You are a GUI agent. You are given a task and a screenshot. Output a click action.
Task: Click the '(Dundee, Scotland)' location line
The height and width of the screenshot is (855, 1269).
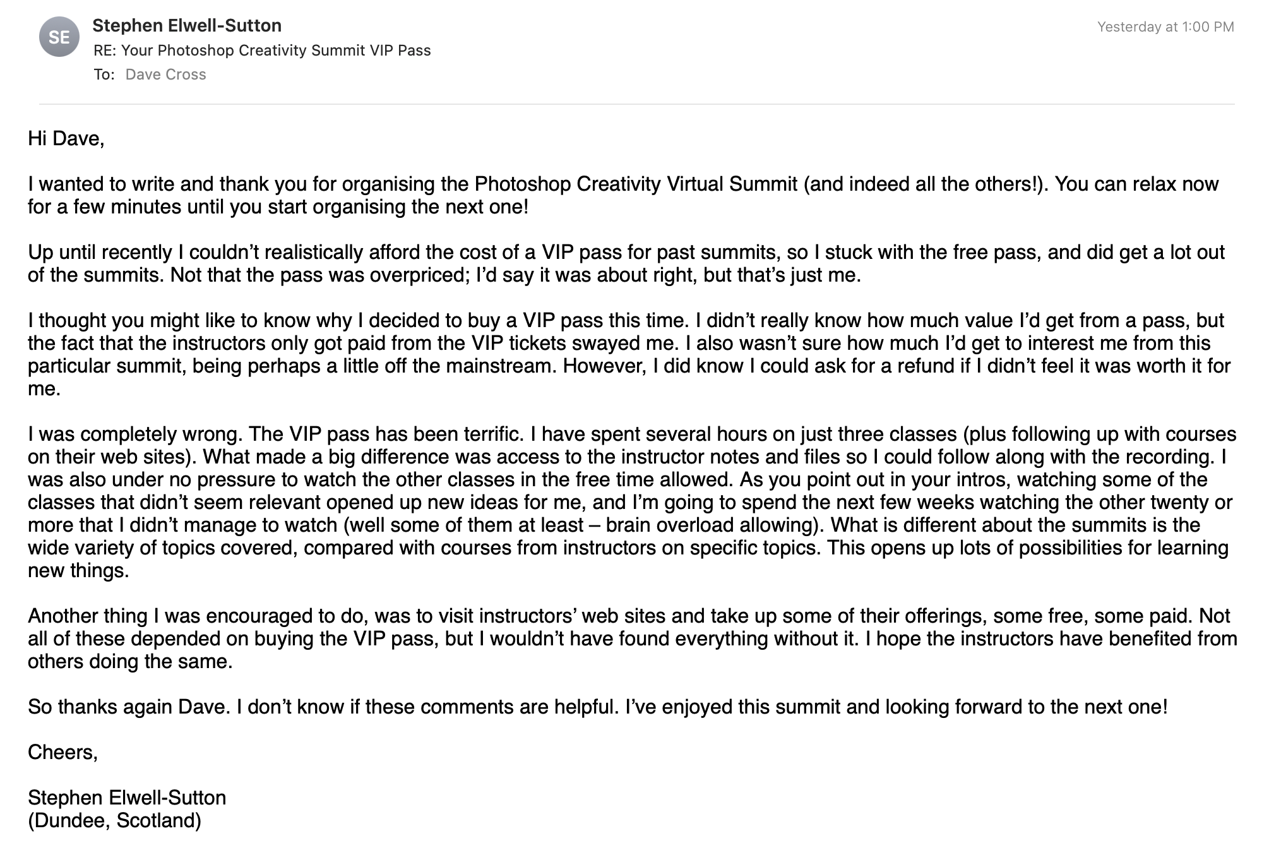tap(114, 821)
